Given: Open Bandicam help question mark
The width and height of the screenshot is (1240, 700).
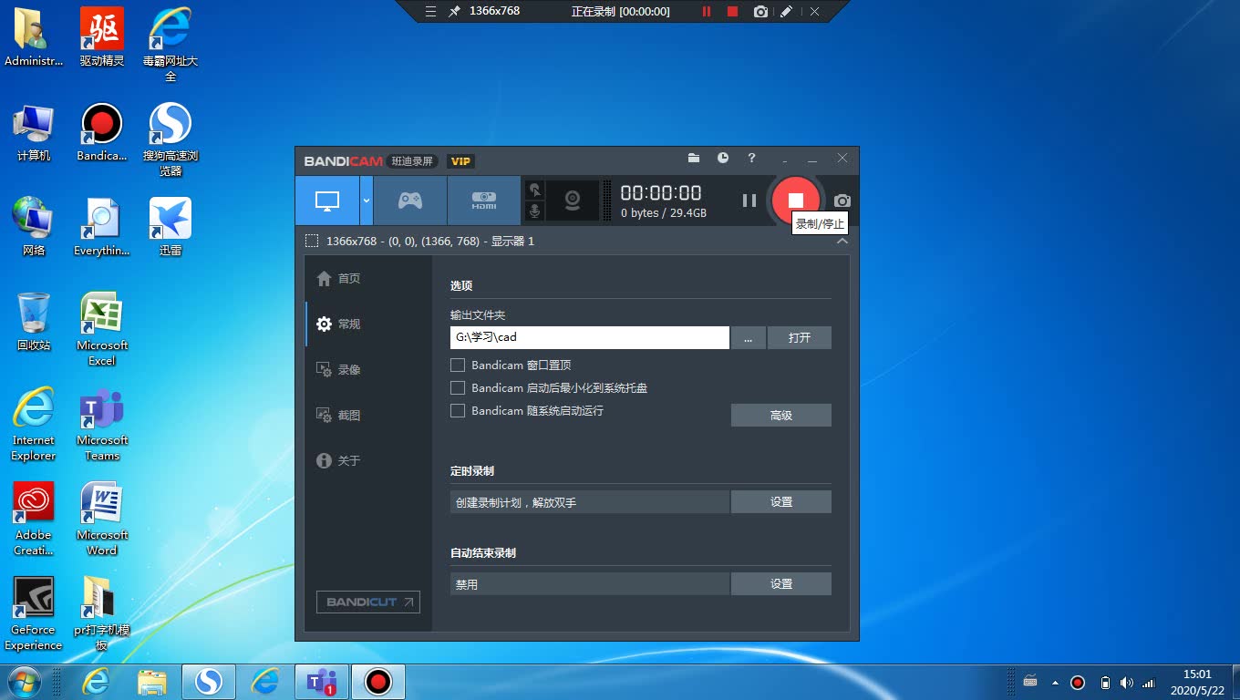Looking at the screenshot, I should point(751,158).
